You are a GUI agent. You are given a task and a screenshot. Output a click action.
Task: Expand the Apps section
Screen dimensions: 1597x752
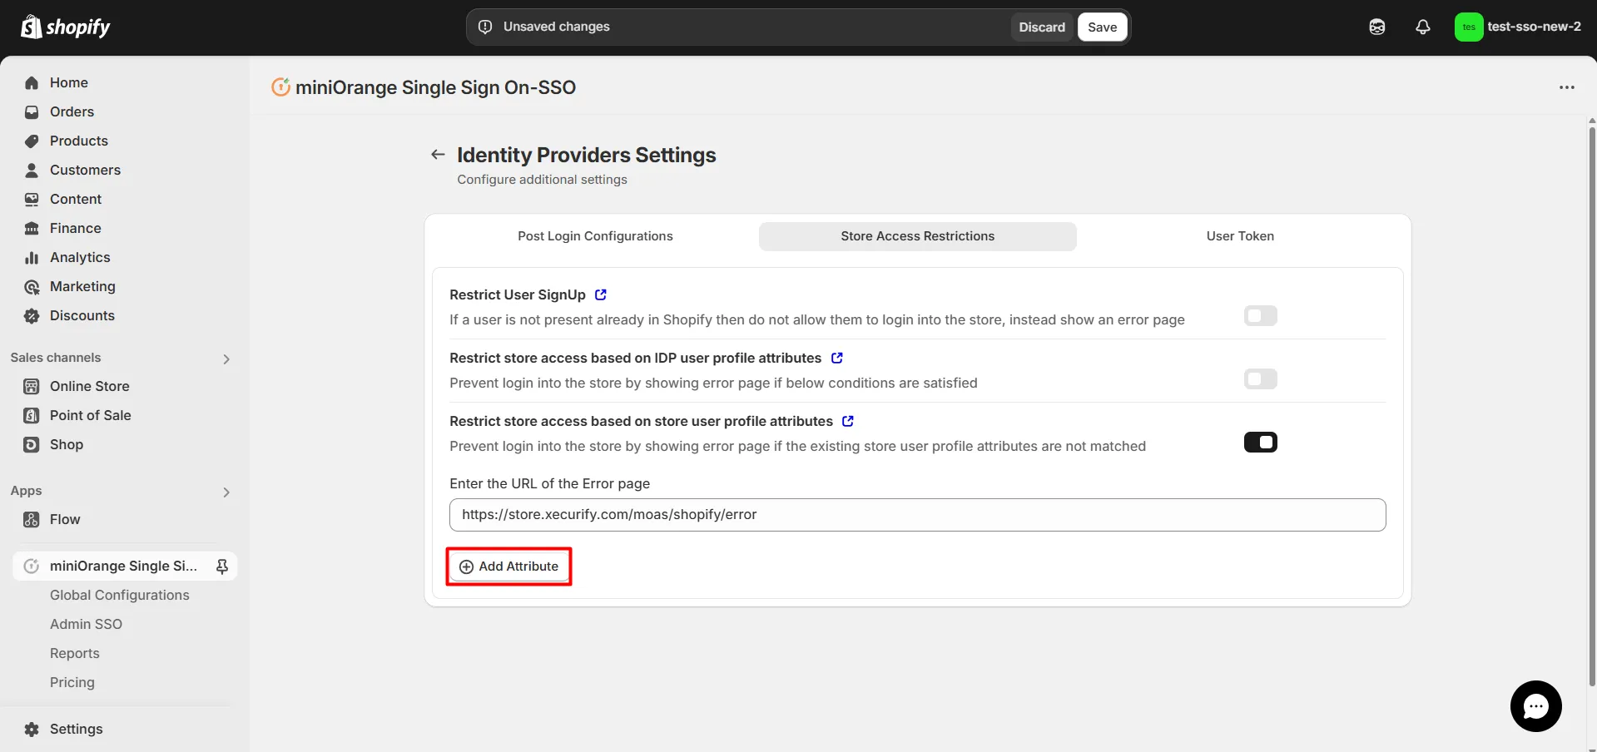[226, 492]
